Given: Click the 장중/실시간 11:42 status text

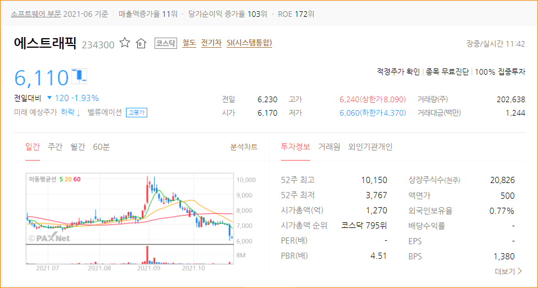Looking at the screenshot, I should point(495,43).
